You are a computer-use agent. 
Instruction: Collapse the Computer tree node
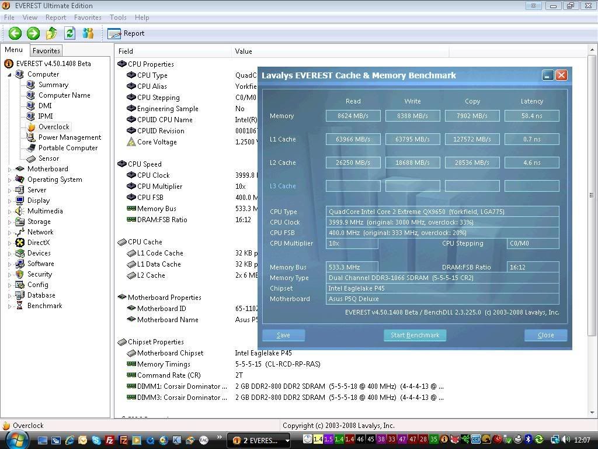[x=9, y=74]
